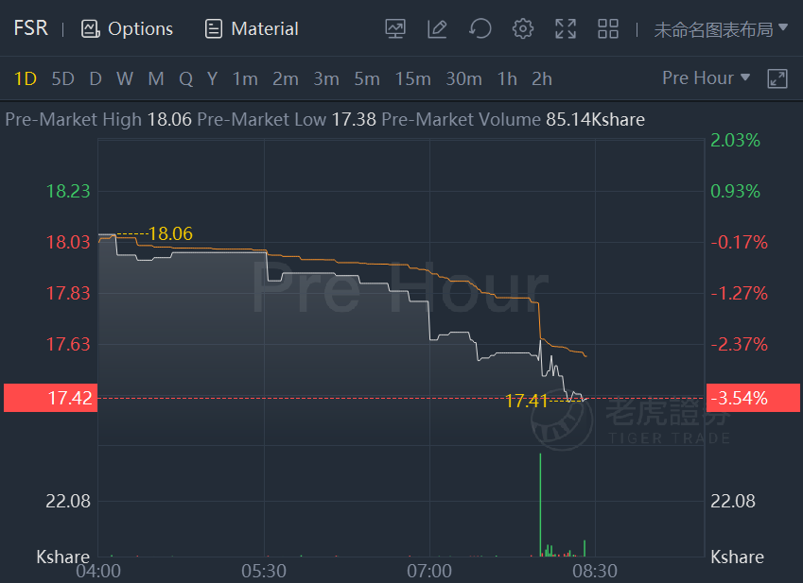Switch to the 5D timeframe tab
The image size is (803, 583).
click(62, 78)
